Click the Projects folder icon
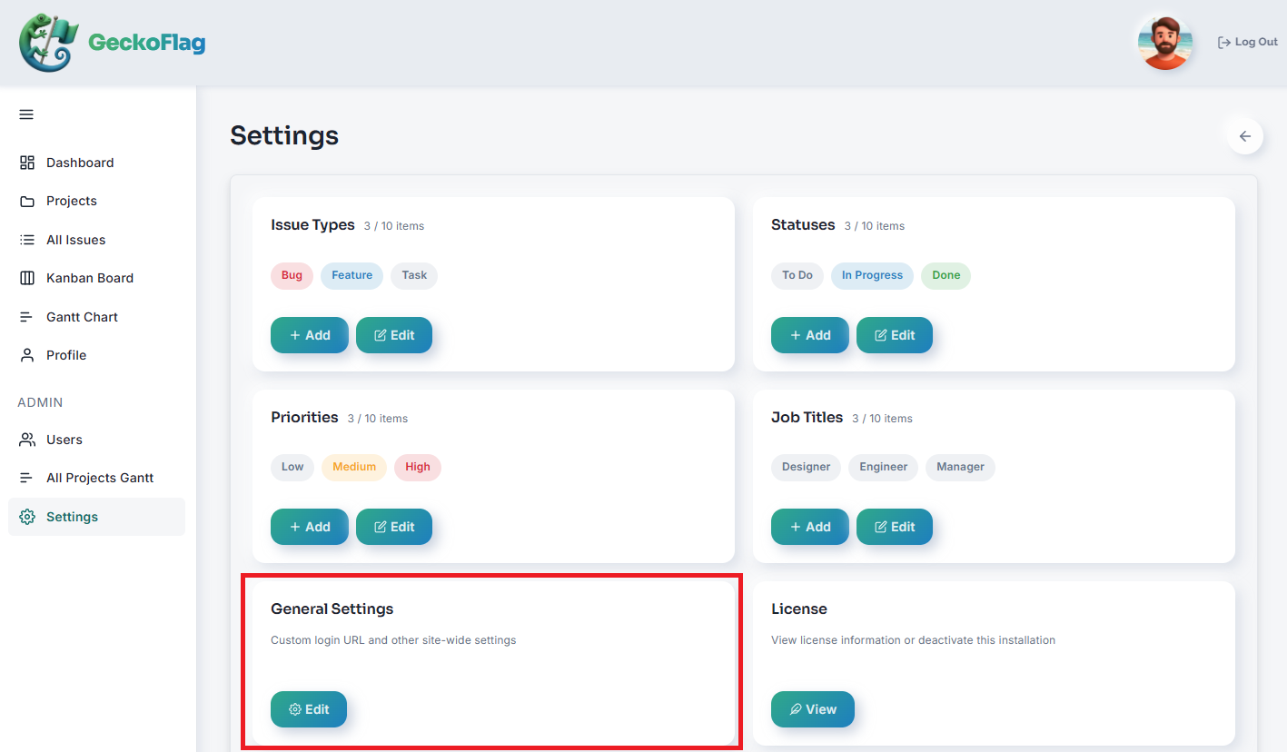 [27, 201]
